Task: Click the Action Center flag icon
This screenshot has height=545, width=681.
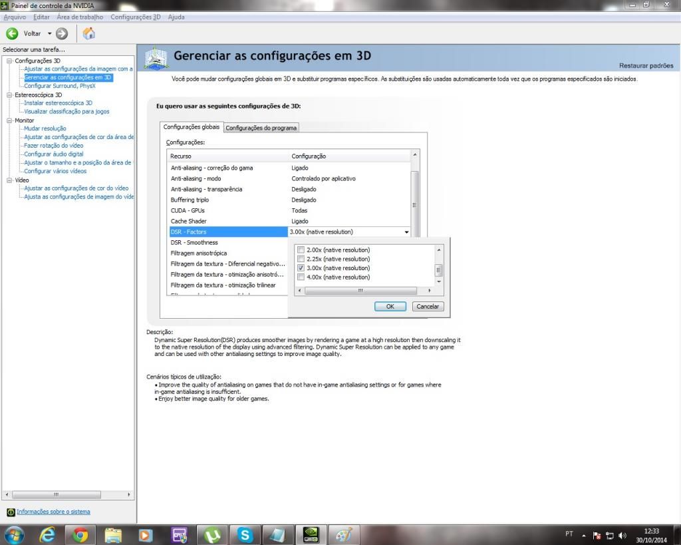Action: pyautogui.click(x=597, y=536)
